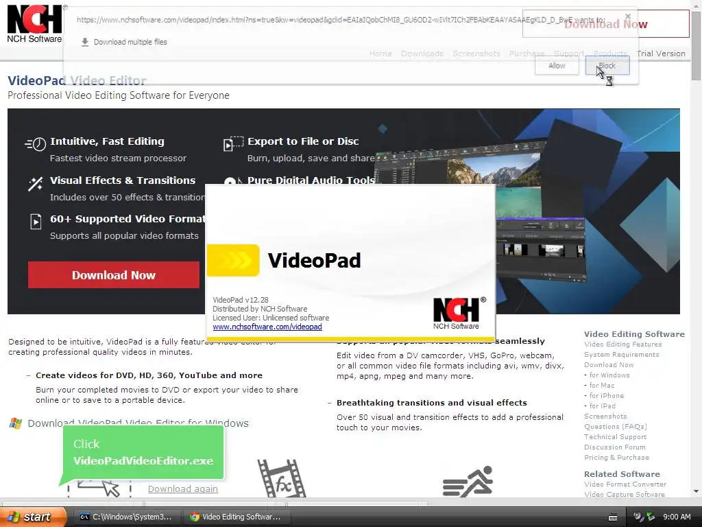
Task: Click the red Download Now banner button
Action: pos(114,274)
